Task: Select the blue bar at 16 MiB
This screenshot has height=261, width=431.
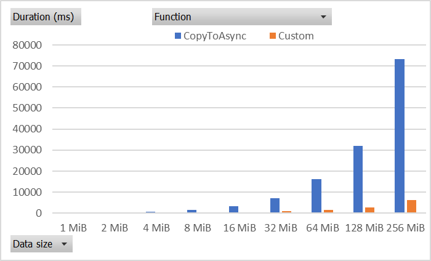Action: click(233, 209)
